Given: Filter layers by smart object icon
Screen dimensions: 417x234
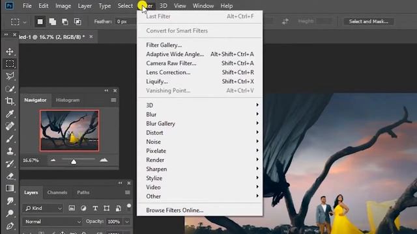Looking at the screenshot, I should [119, 208].
